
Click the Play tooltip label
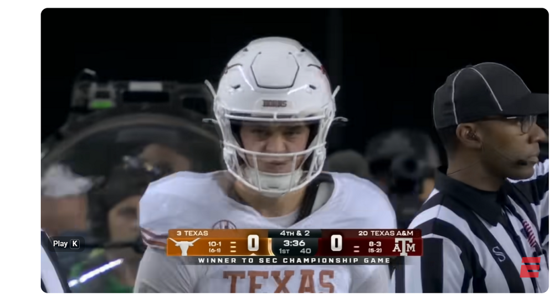coord(60,244)
